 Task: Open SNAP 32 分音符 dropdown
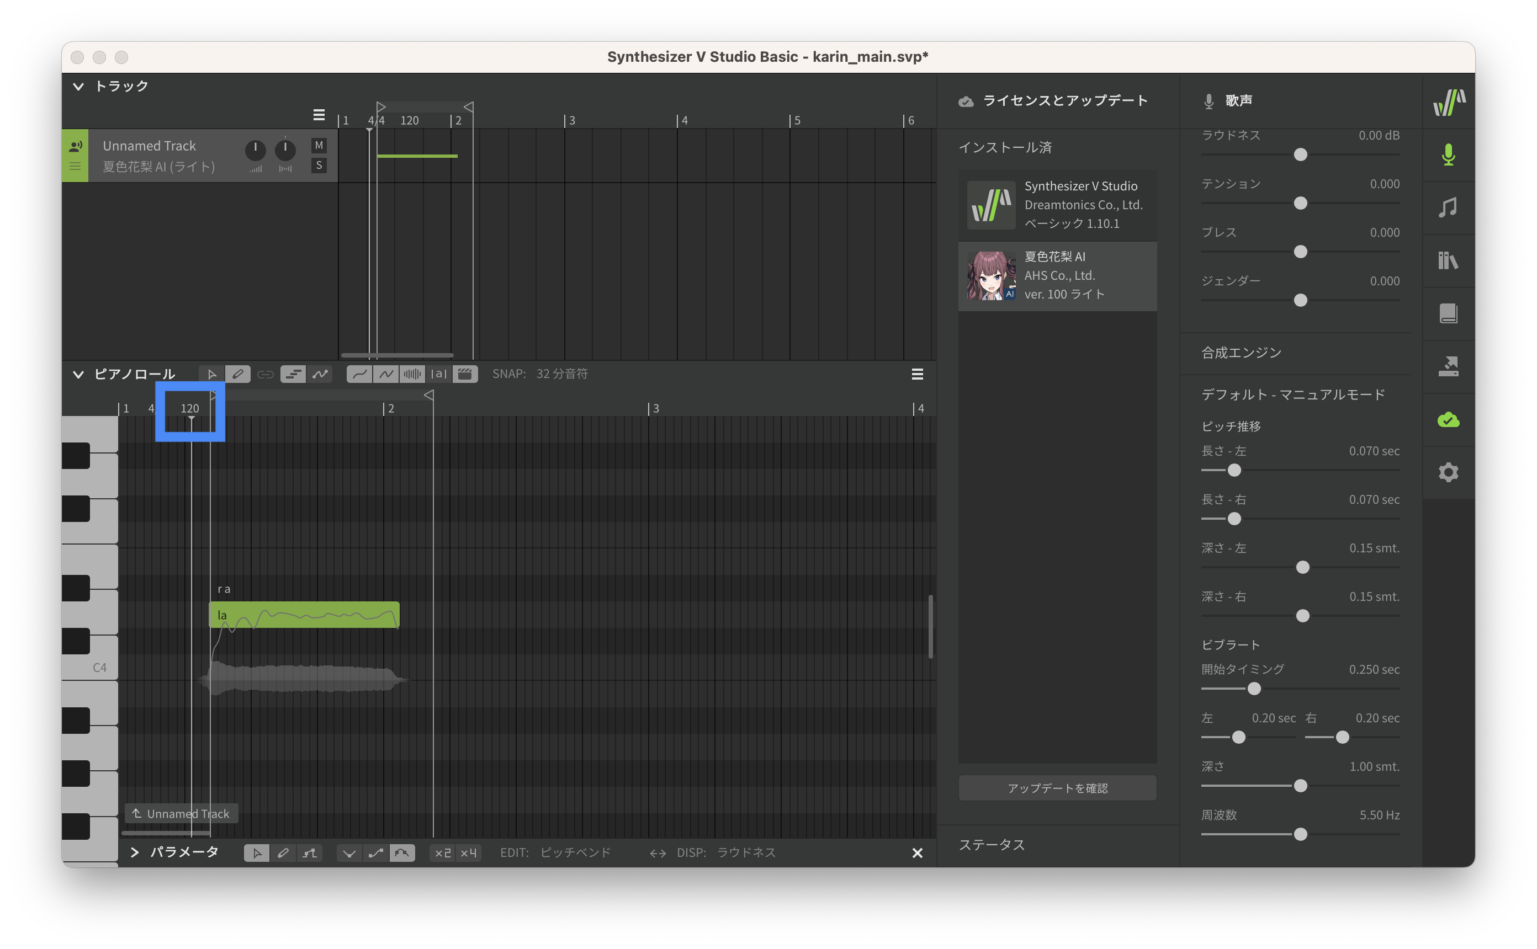point(540,374)
